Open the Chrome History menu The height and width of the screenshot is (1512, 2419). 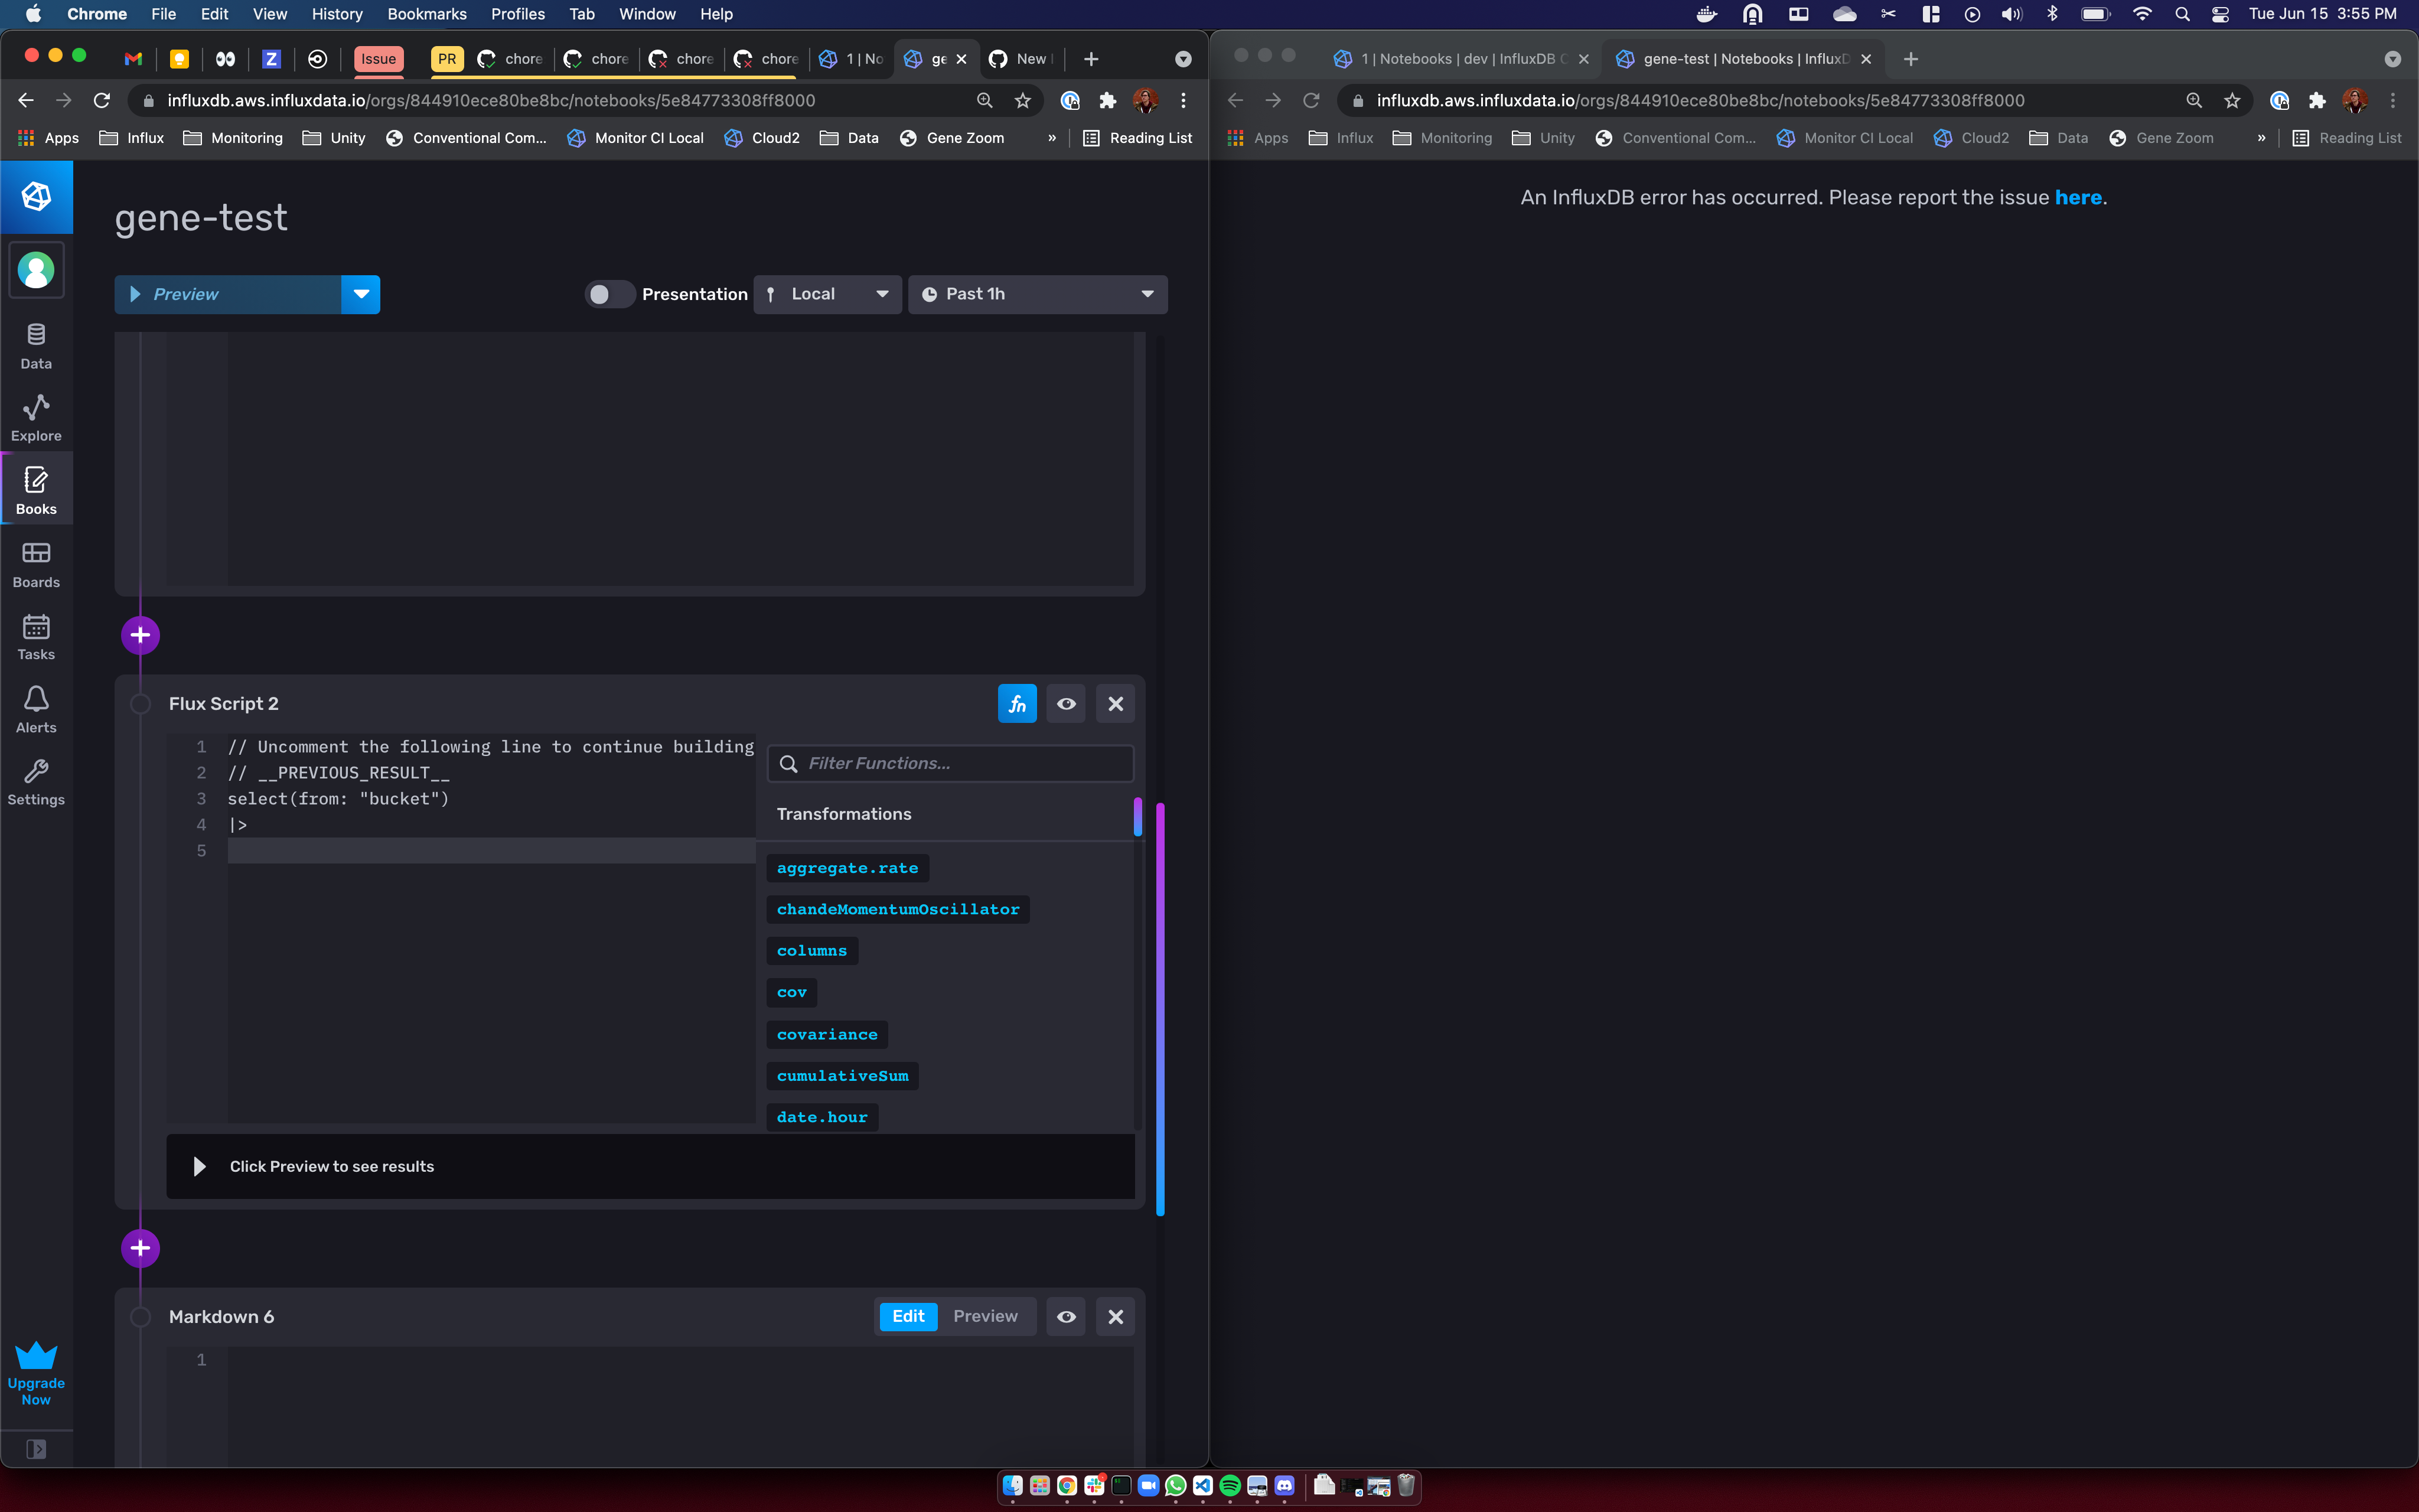click(x=337, y=14)
